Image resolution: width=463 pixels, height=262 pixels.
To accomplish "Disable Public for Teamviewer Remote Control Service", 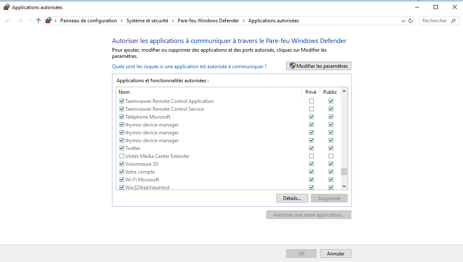I will [331, 109].
